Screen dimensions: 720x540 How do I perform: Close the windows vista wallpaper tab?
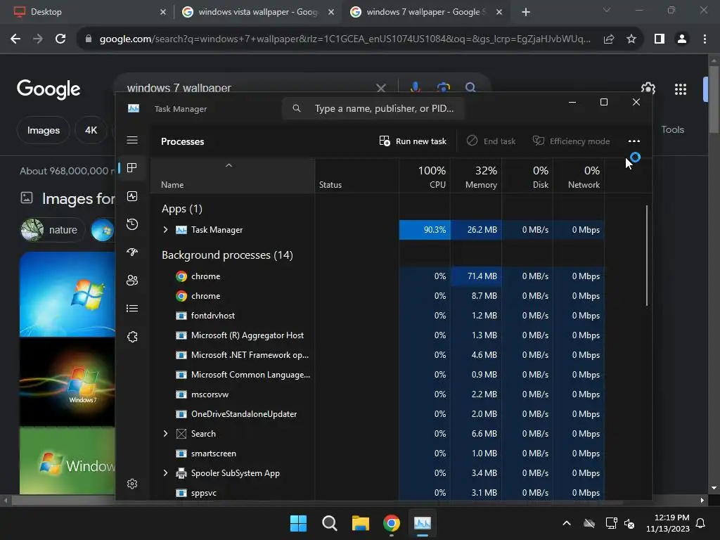pos(331,12)
